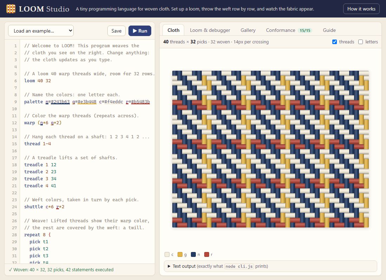The height and width of the screenshot is (280, 386).
Task: Click the navy 'n' legend swatch
Action: pos(193,254)
